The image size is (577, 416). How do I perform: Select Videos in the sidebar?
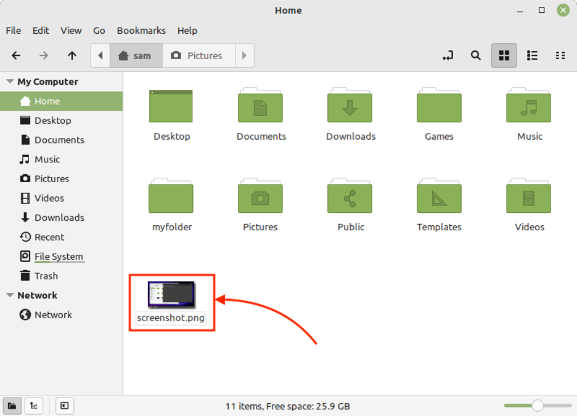62,198
